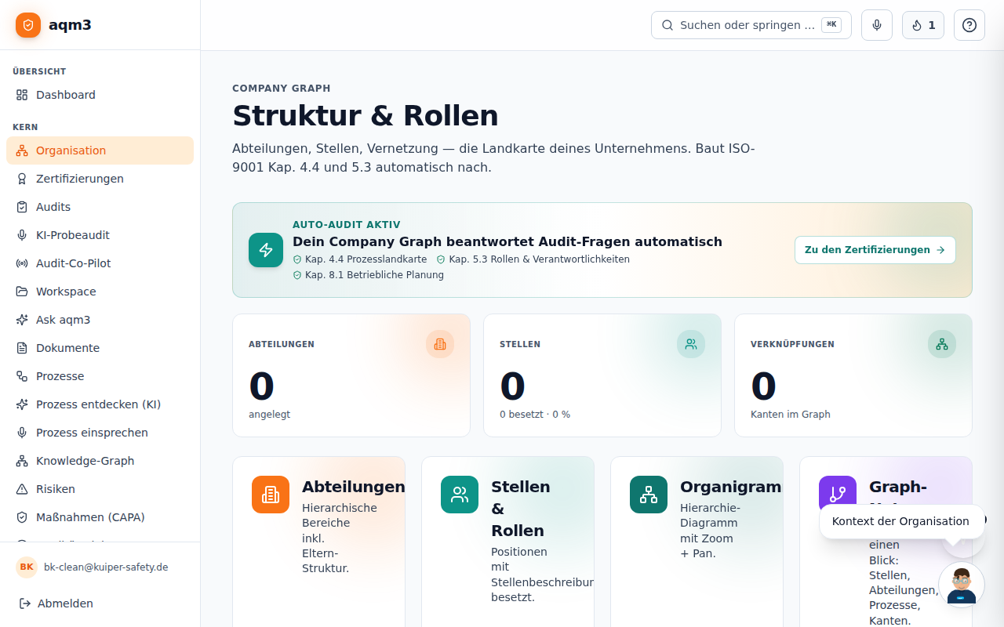Click the purple Graph branch icon
Image resolution: width=1004 pixels, height=627 pixels.
[838, 495]
